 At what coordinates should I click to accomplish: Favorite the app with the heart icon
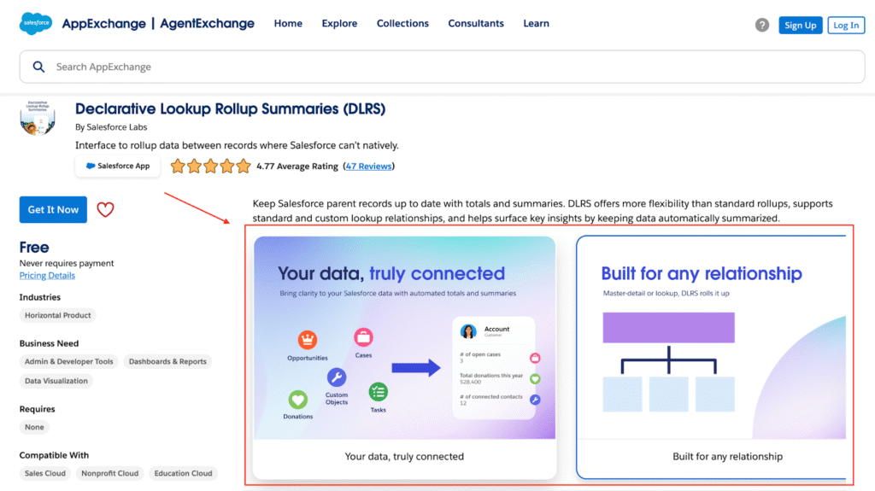pos(105,210)
